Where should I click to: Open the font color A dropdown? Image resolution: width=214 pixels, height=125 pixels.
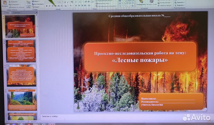coord(71,6)
